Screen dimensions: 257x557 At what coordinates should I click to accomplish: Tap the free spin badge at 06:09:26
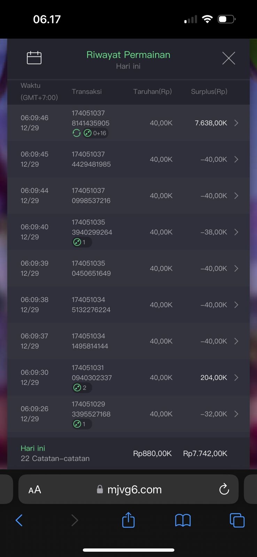(x=81, y=424)
